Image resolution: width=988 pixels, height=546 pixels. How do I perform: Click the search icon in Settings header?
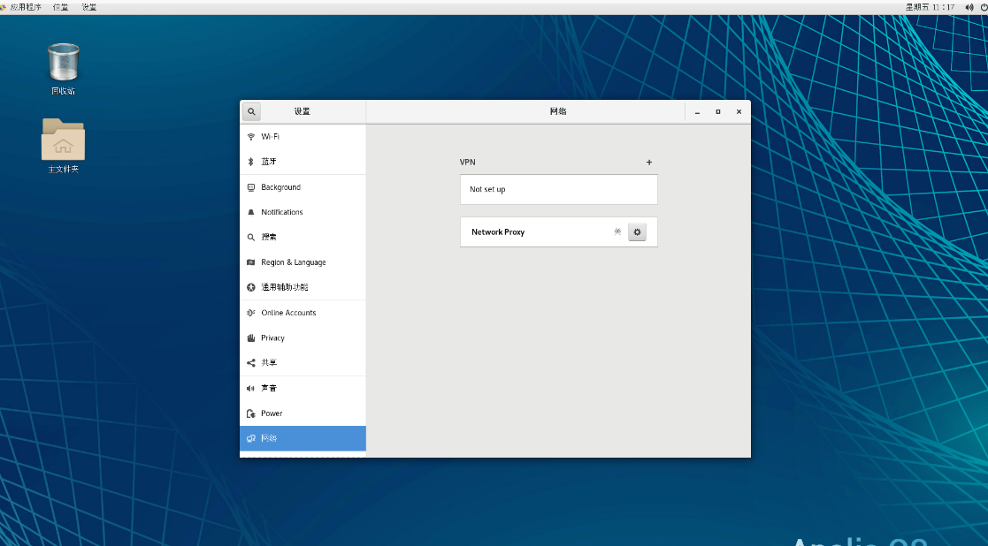pyautogui.click(x=252, y=111)
